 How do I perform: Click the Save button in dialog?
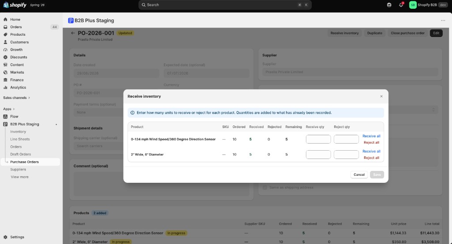[377, 175]
